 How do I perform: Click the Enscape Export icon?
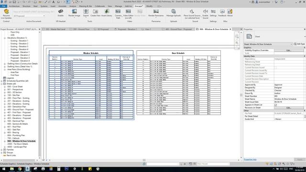point(86,11)
